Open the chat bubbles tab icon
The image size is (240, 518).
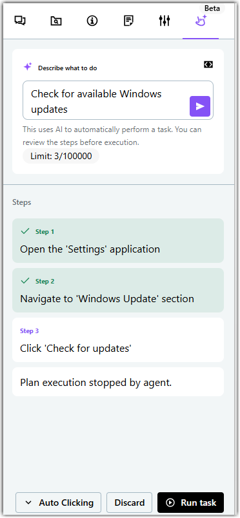pos(20,21)
